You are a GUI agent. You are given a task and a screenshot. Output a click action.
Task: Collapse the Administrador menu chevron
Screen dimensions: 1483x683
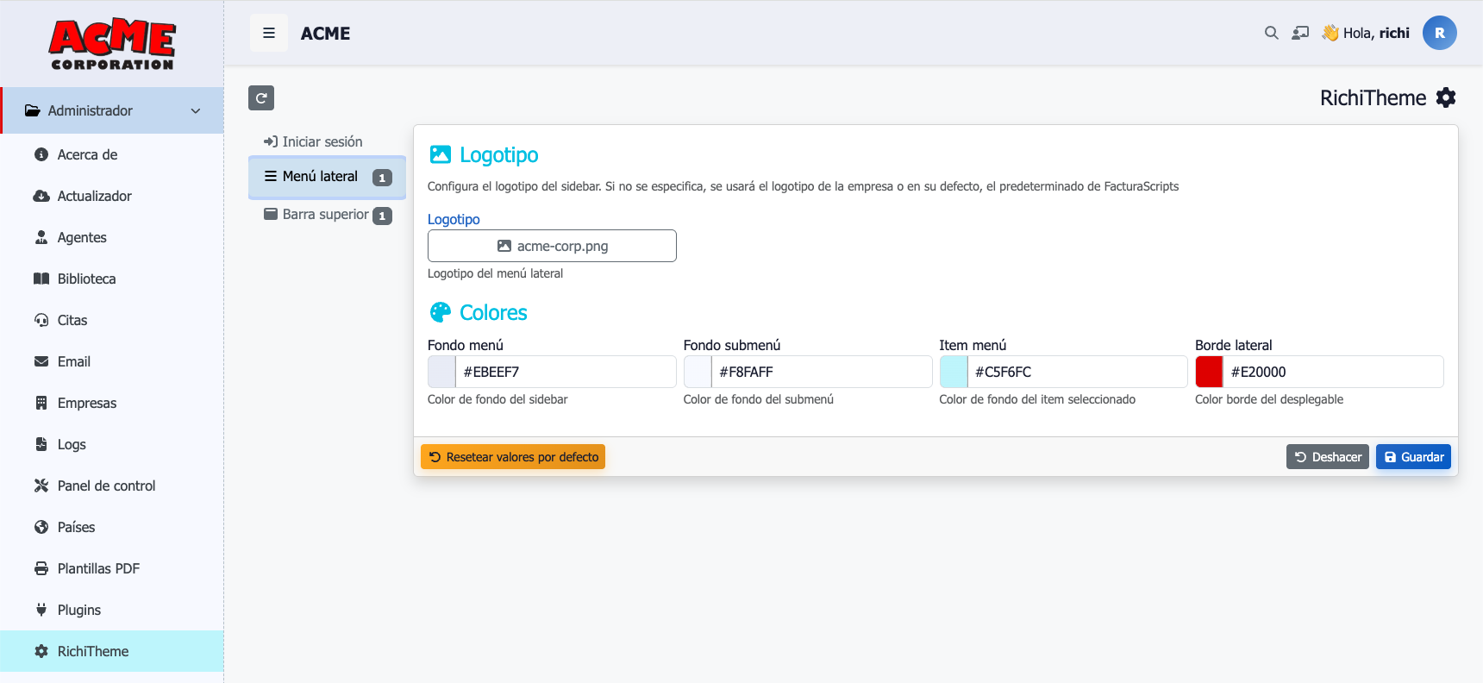[x=196, y=111]
